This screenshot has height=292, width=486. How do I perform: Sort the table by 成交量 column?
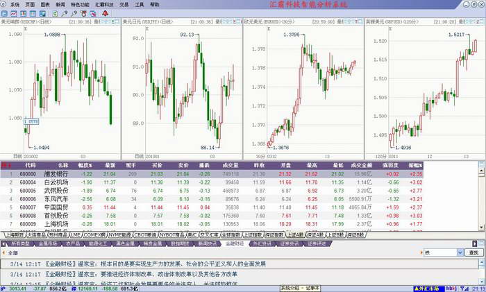click(231, 165)
